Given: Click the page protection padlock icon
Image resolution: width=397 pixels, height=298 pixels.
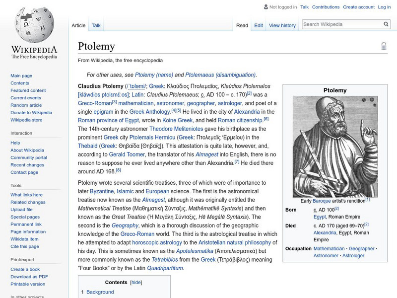Looking at the screenshot, I should point(384,46).
